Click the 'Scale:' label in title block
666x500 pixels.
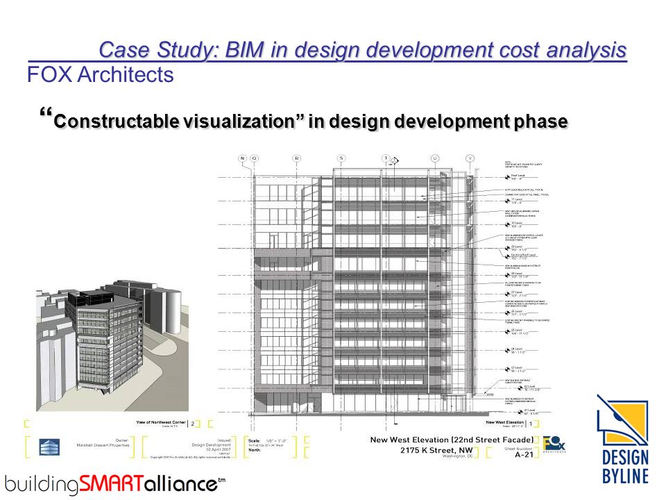click(x=255, y=441)
